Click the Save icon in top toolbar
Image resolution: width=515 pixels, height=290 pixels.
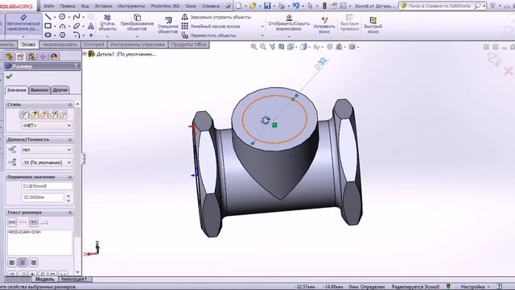[267, 6]
